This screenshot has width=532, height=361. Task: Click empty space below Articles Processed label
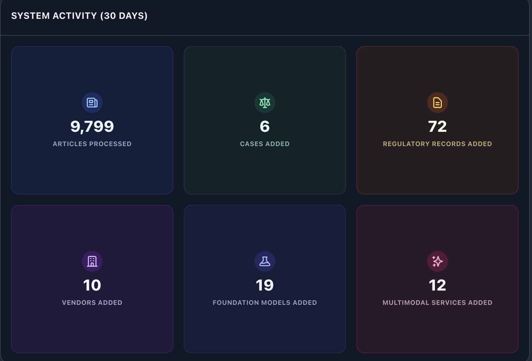(92, 172)
